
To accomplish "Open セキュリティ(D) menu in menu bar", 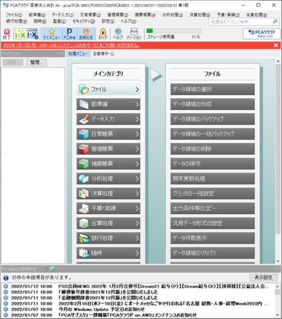I will 84,21.
